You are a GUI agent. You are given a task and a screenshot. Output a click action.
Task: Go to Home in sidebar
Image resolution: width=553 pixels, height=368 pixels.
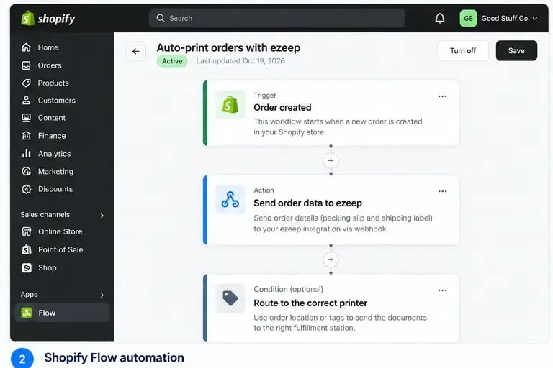tap(48, 47)
